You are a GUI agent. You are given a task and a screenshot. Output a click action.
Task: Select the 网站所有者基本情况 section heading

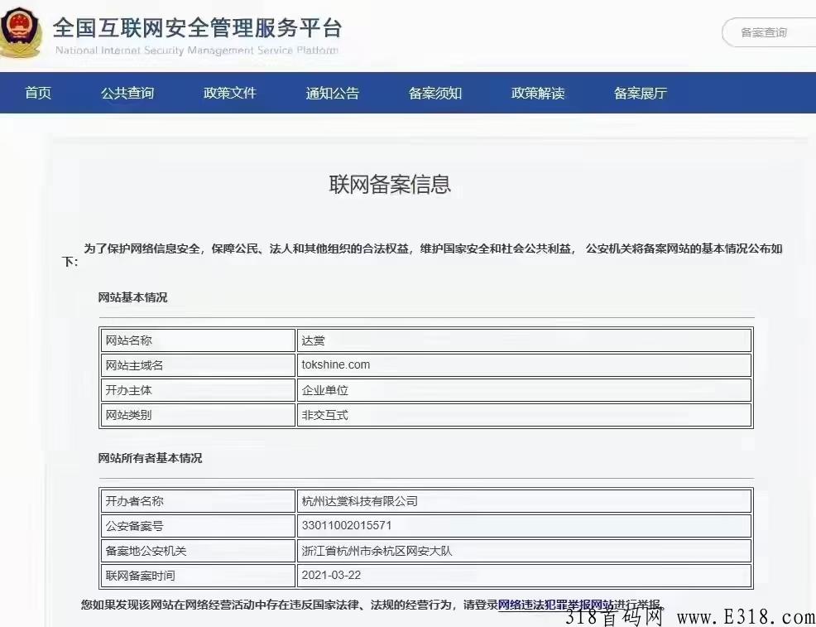150,458
